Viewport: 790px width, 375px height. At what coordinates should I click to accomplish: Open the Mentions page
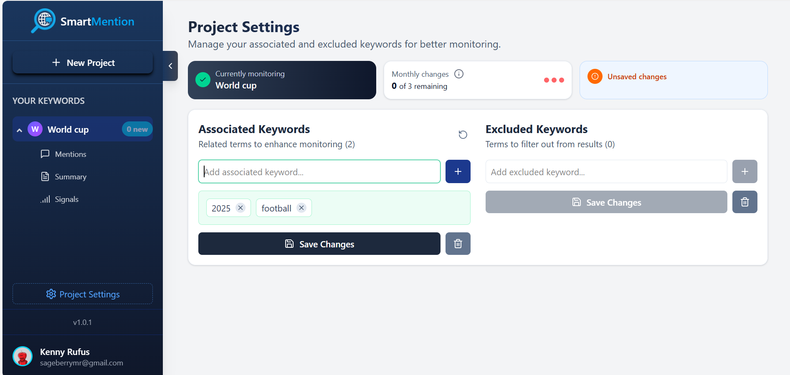coord(70,154)
